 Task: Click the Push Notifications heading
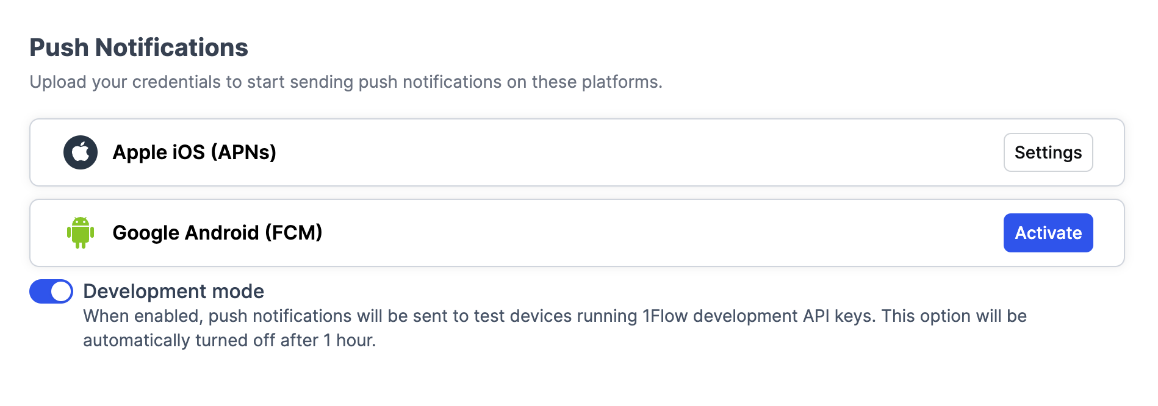(x=138, y=48)
